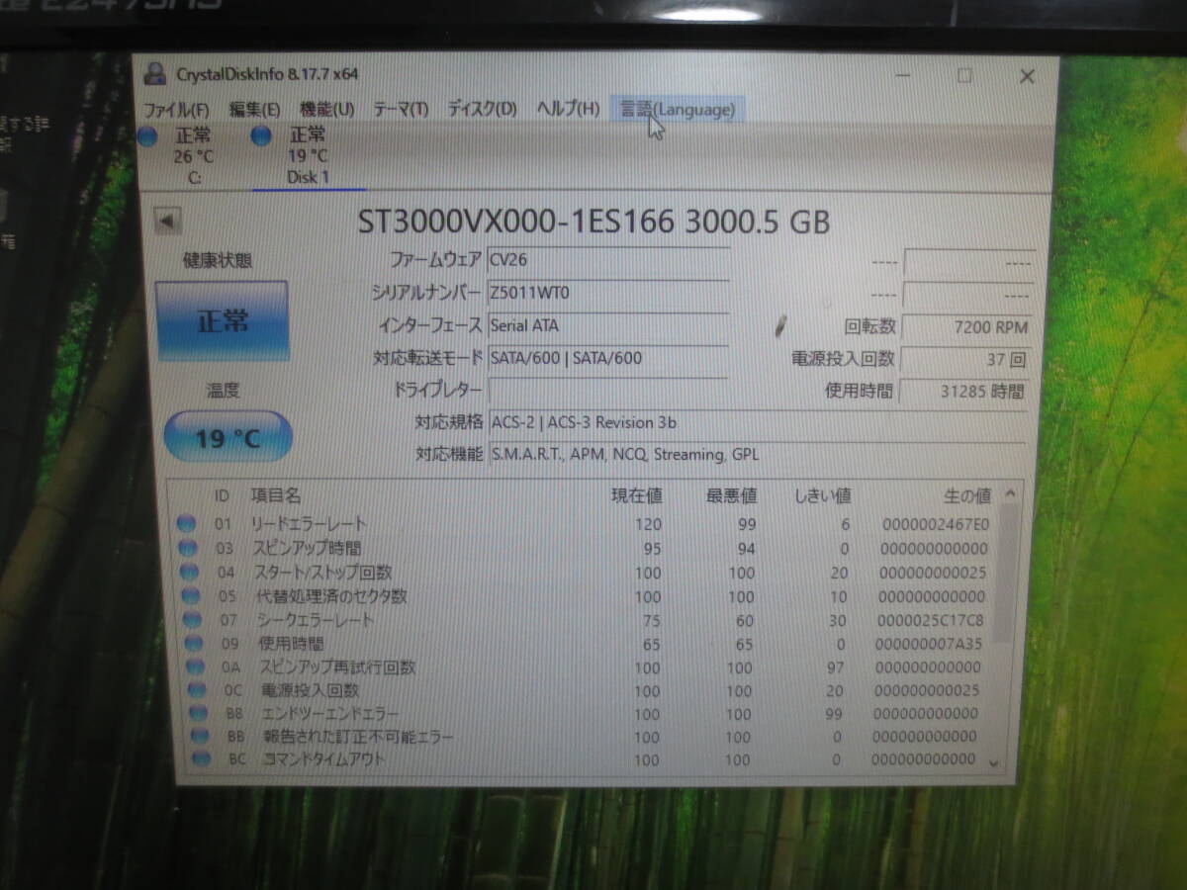Screen dimensions: 1187x890
Task: Click the SMART list scroll up arrow
Action: click(x=1010, y=494)
